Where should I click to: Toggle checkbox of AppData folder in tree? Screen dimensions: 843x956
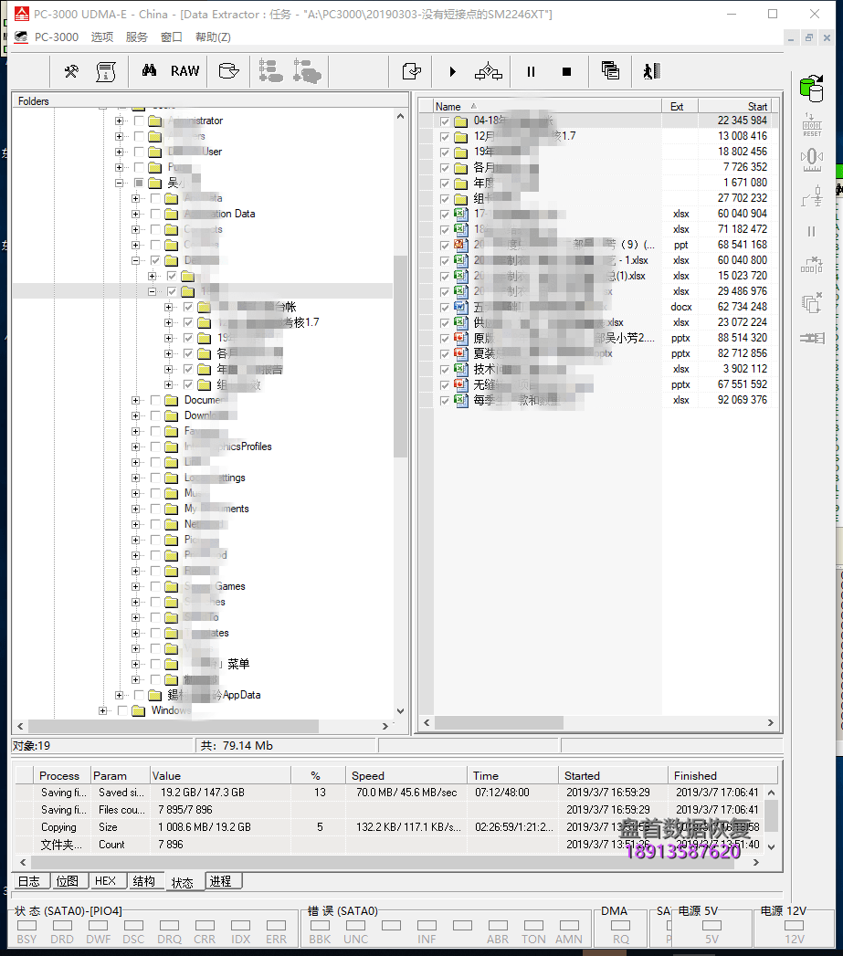[139, 695]
